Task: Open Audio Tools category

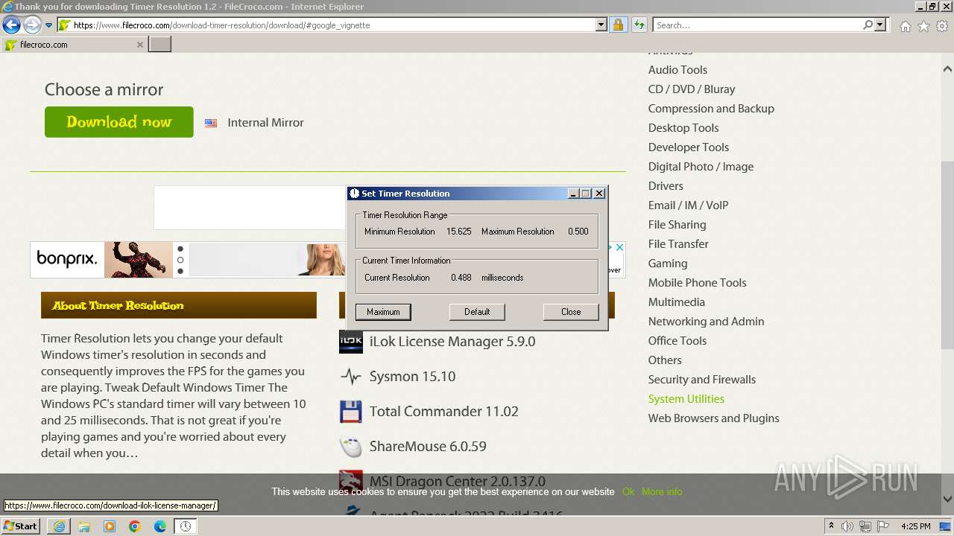Action: pos(677,70)
